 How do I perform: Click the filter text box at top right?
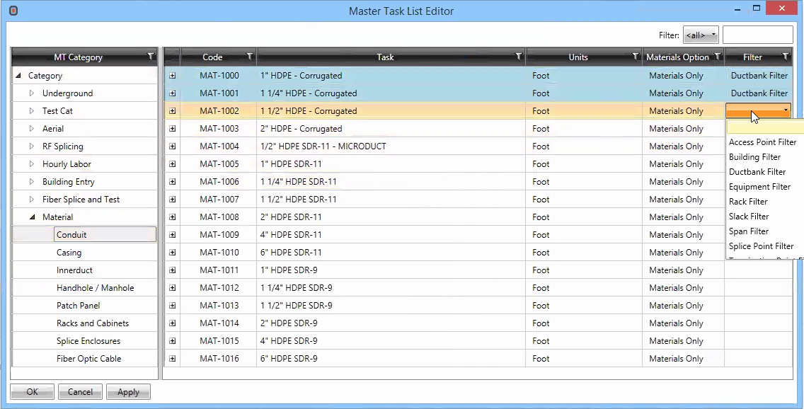tap(757, 35)
